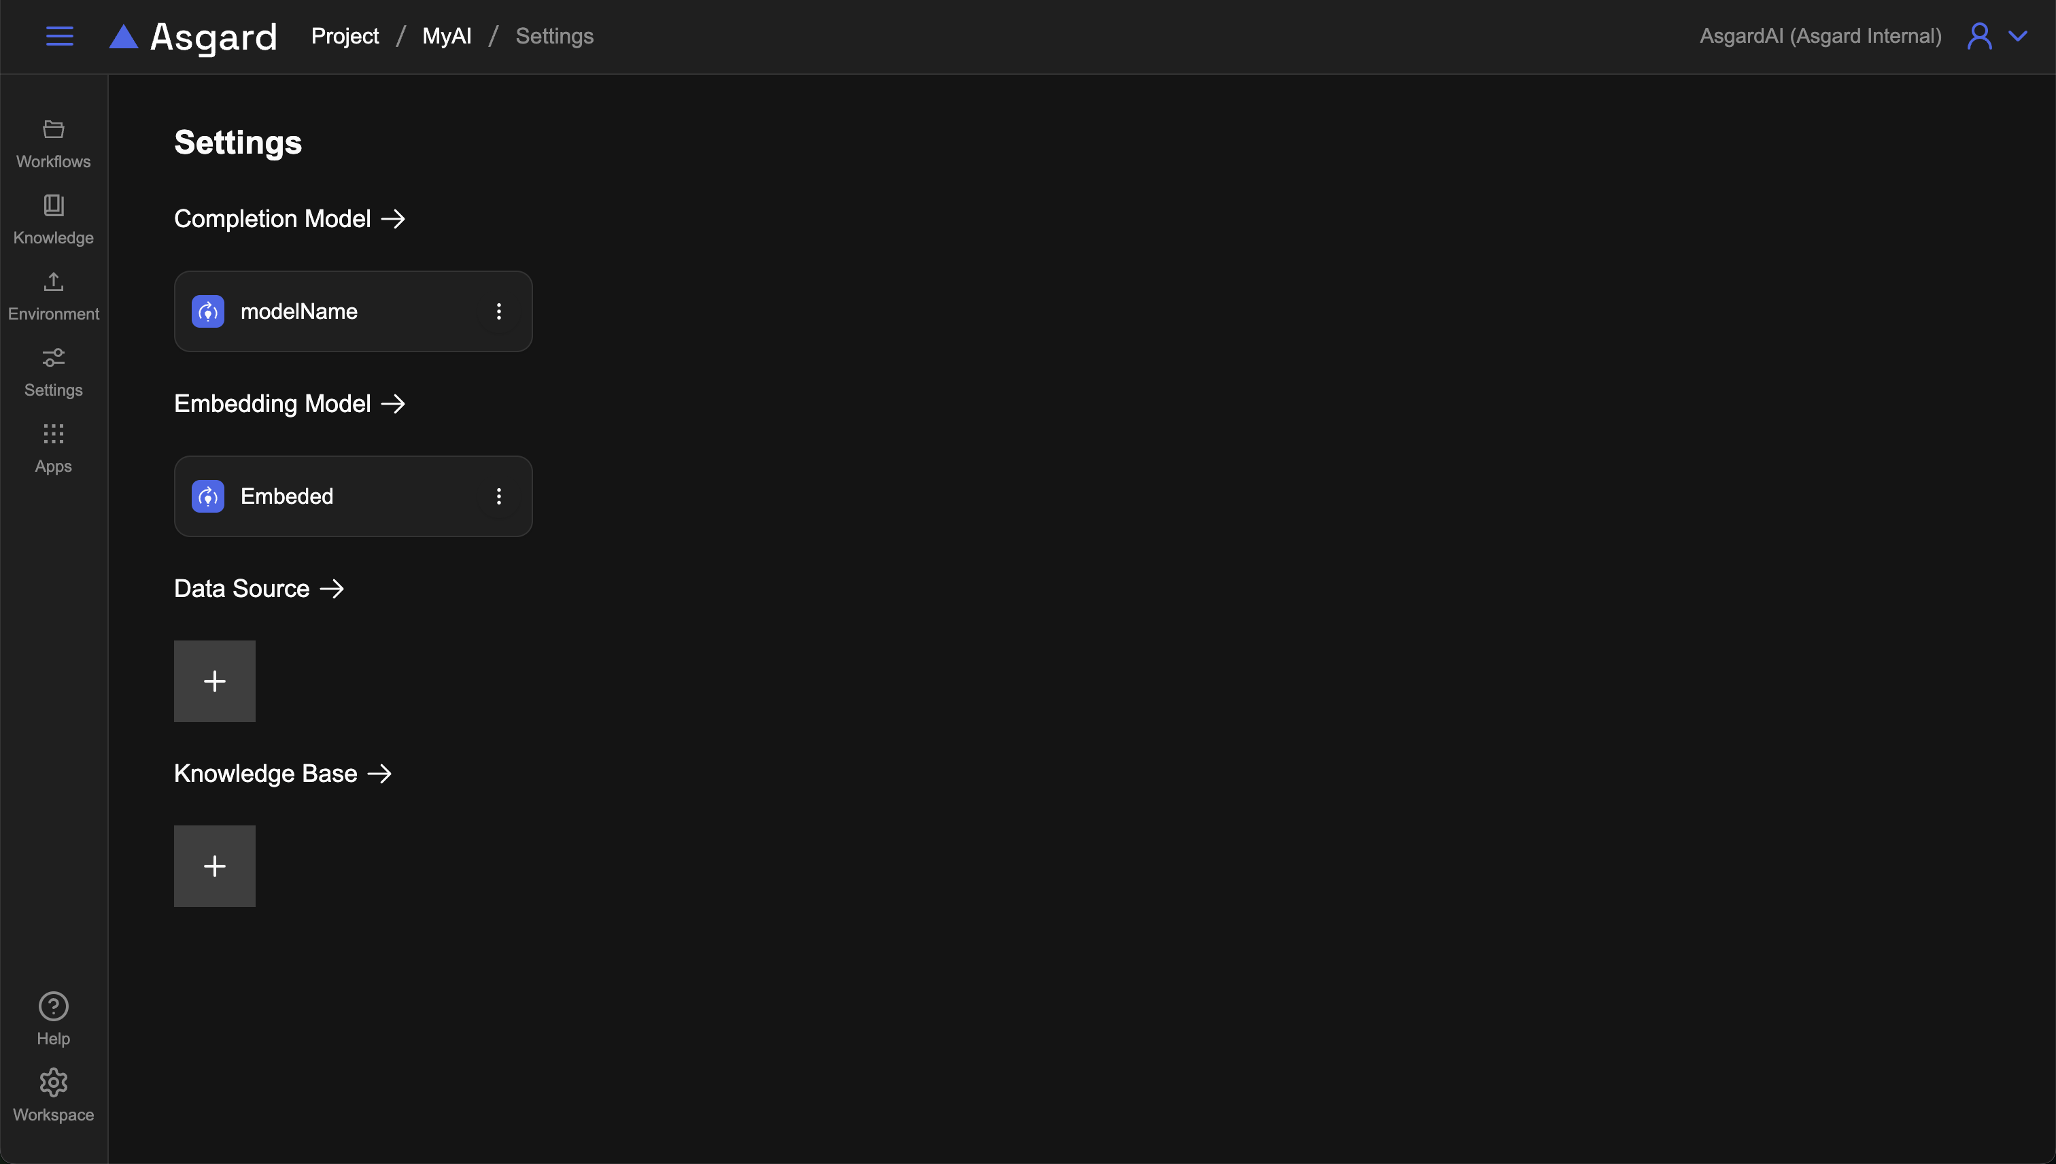Add a new Knowledge Base
The width and height of the screenshot is (2056, 1164).
click(214, 866)
